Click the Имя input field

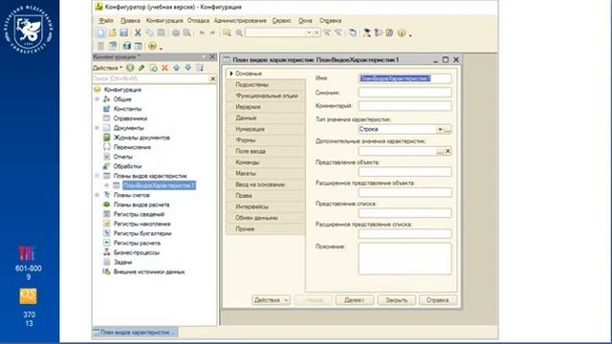[404, 78]
